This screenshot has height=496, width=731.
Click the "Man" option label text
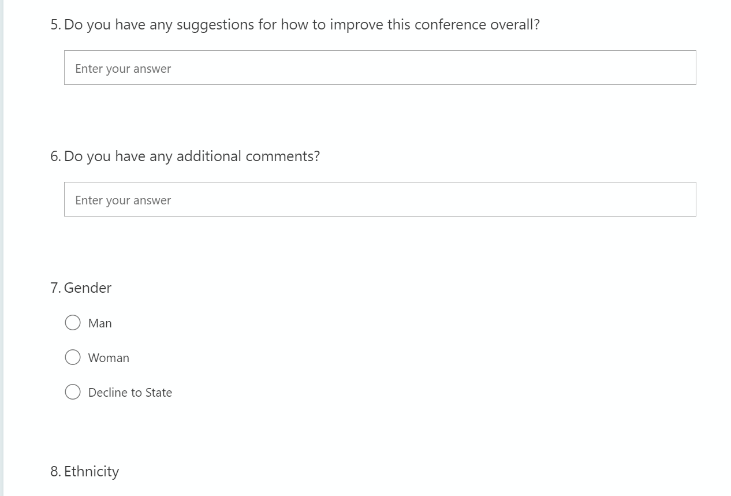[100, 323]
